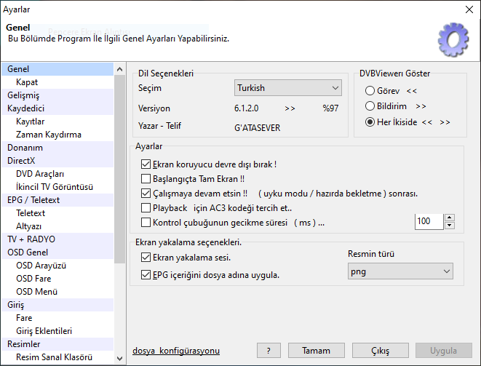Decrease control bar delay with down arrow
This screenshot has width=481, height=366.
pos(449,226)
